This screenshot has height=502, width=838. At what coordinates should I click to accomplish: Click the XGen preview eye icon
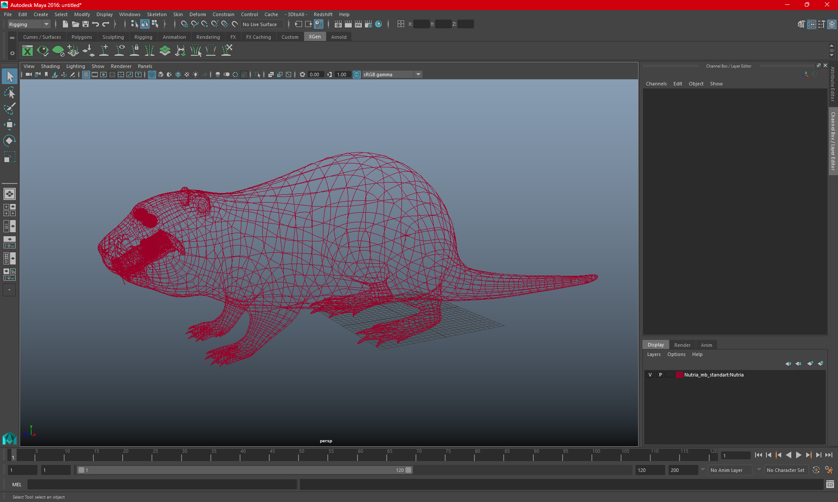click(x=43, y=51)
